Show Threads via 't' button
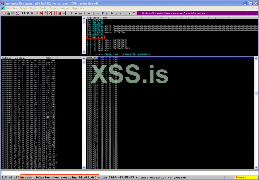The width and height of the screenshot is (259, 180). pyautogui.click(x=84, y=13)
